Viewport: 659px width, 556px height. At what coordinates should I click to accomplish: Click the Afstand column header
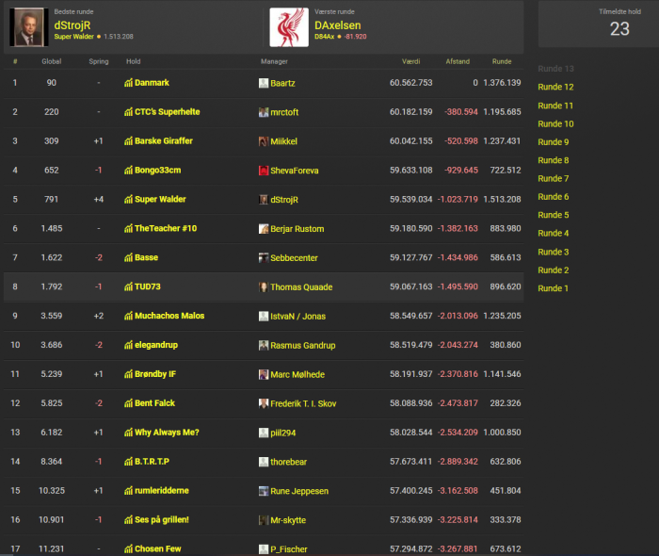[458, 61]
